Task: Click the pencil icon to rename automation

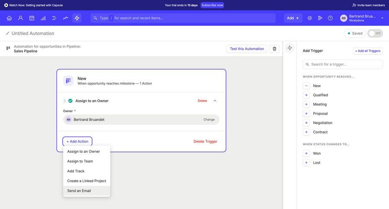Action: [x=7, y=33]
